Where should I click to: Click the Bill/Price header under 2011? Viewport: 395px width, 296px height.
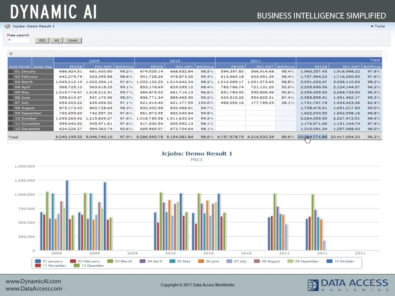point(286,66)
